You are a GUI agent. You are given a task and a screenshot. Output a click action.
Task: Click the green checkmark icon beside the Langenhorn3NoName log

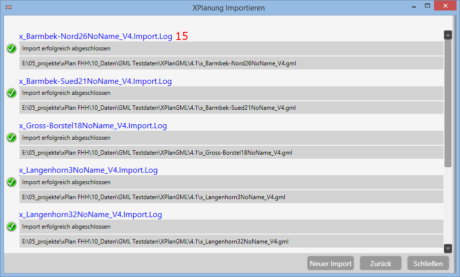[x=12, y=182]
